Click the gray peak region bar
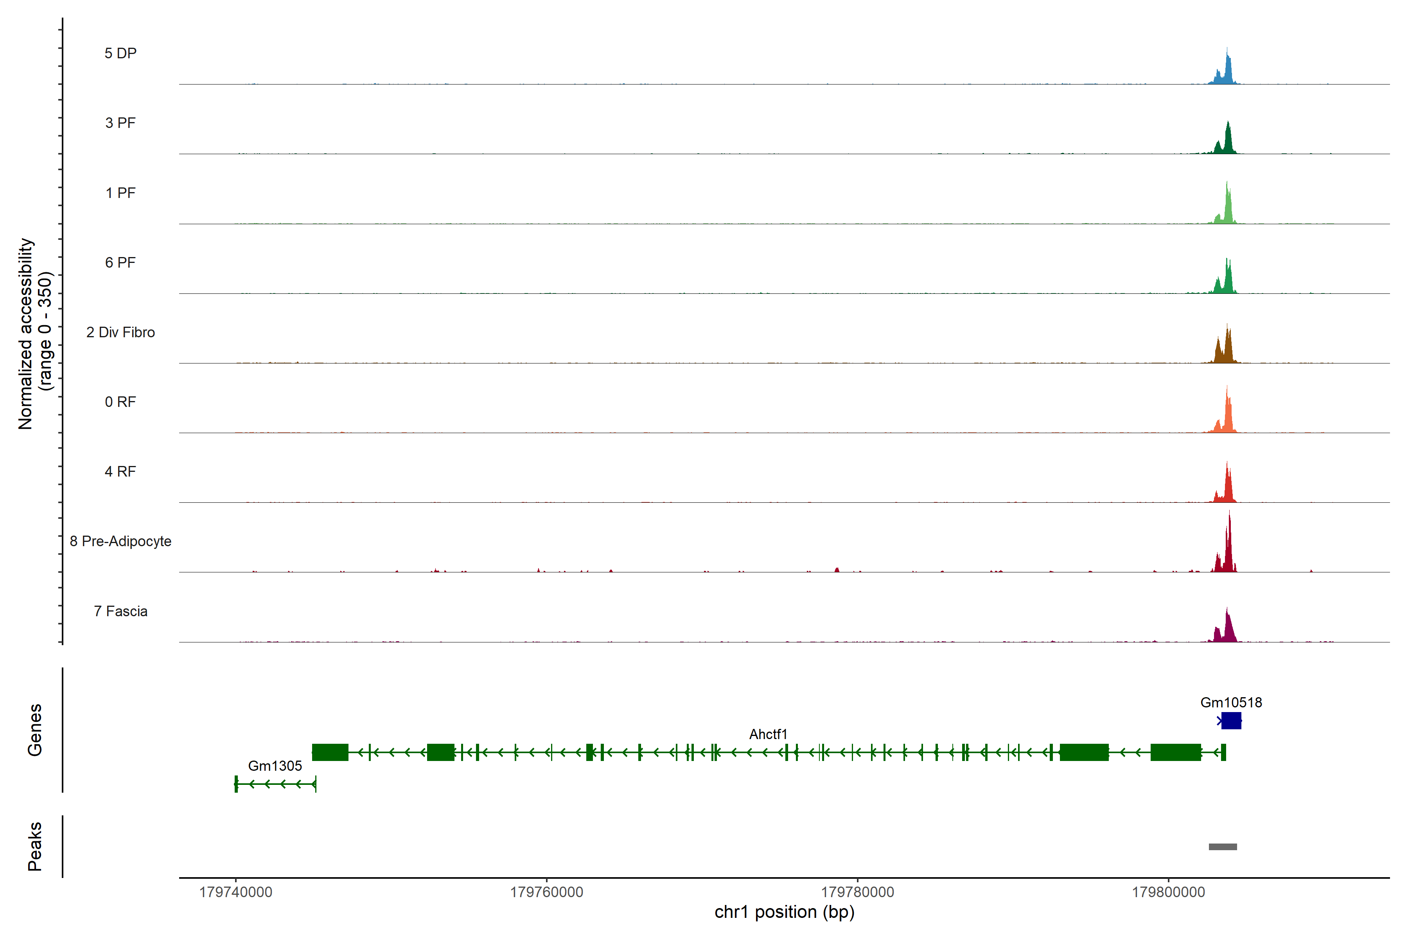This screenshot has height=939, width=1408. click(1223, 847)
